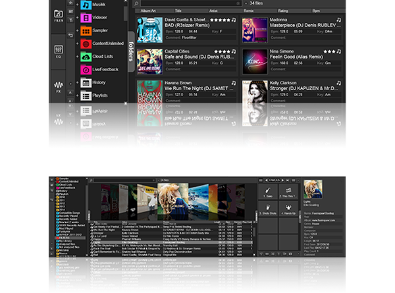Expand the History folder tree node
The width and height of the screenshot is (395, 293).
pyautogui.click(x=77, y=82)
